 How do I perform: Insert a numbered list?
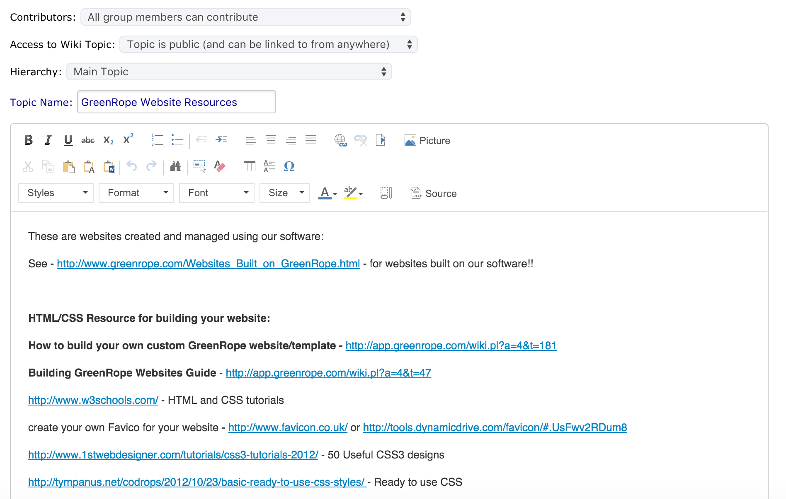coord(158,140)
